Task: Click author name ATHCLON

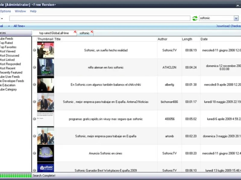Action: pos(169,67)
